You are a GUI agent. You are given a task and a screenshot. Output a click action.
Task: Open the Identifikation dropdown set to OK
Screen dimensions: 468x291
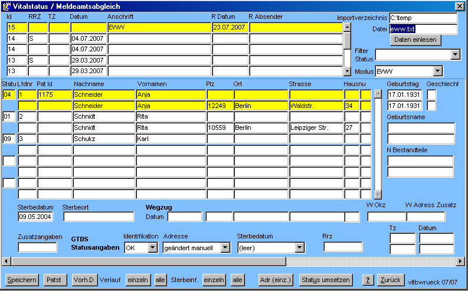(153, 248)
